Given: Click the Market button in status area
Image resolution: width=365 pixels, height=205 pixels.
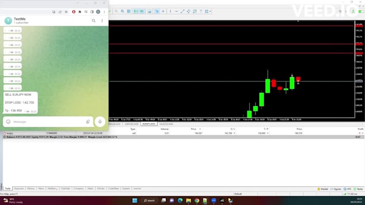Looking at the screenshot, I should tap(323, 189).
